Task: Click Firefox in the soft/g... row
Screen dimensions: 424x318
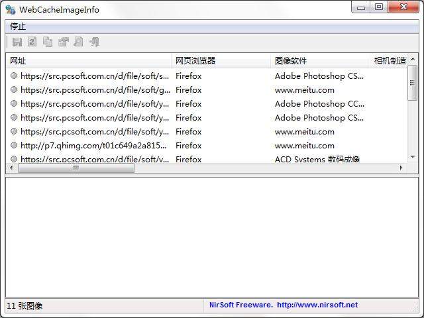Action: 188,90
